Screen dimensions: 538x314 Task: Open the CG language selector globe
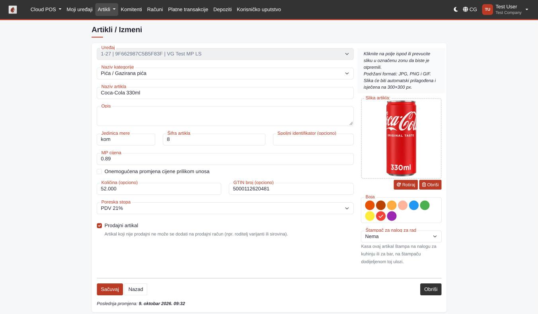point(470,10)
